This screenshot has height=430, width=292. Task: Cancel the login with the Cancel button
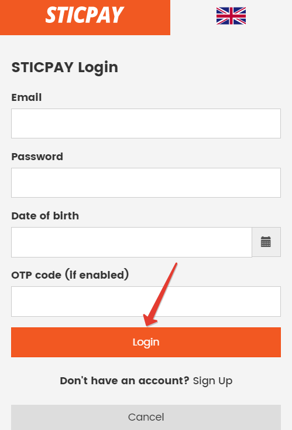(146, 417)
